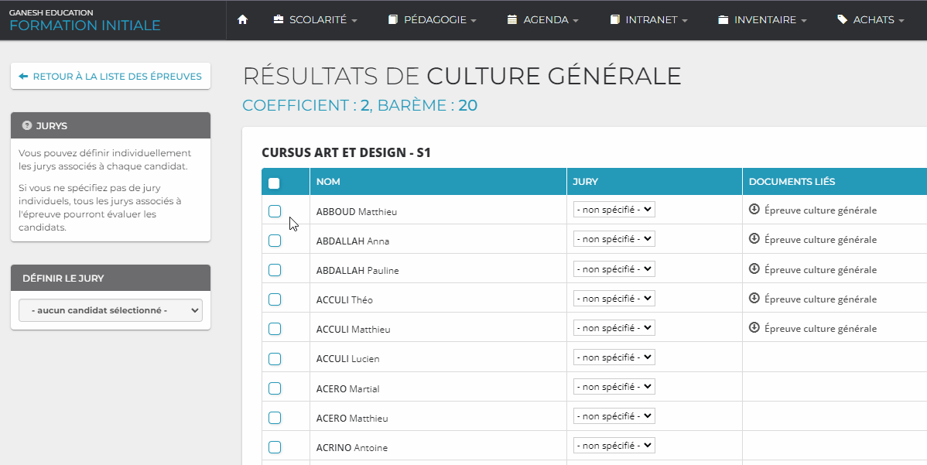Download ABBOUD Matthieu's épreuve document icon
This screenshot has width=927, height=465.
[754, 209]
